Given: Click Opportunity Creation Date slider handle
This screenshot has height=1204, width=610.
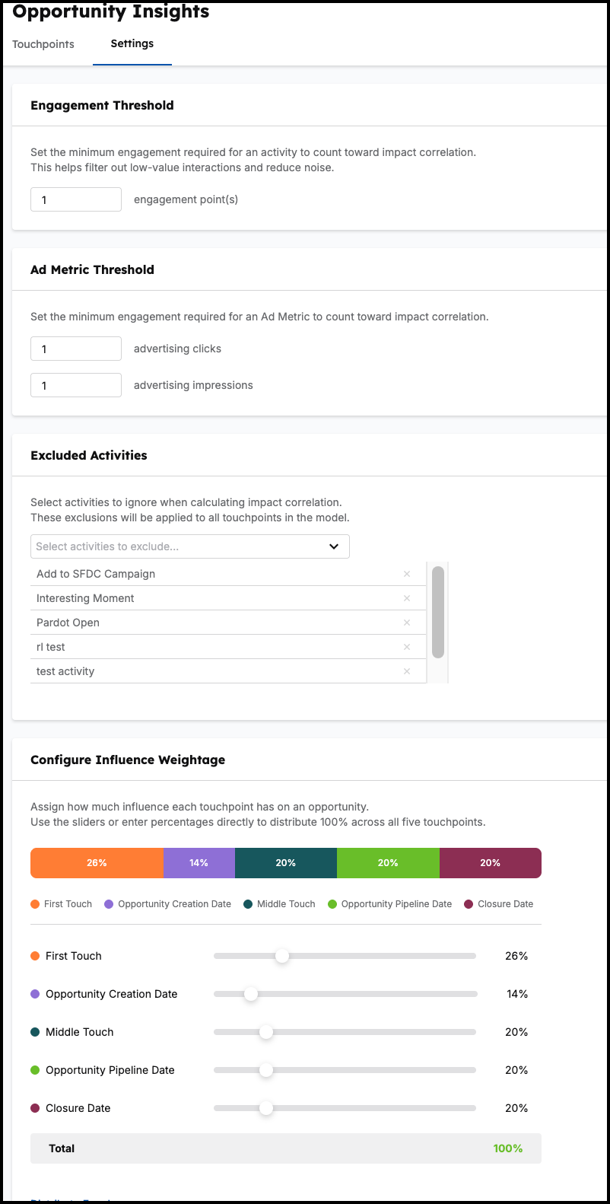Looking at the screenshot, I should pos(251,994).
